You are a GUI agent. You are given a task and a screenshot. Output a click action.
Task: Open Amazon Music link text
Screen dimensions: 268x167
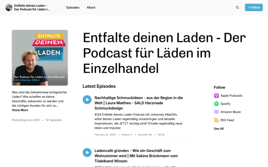point(230,112)
